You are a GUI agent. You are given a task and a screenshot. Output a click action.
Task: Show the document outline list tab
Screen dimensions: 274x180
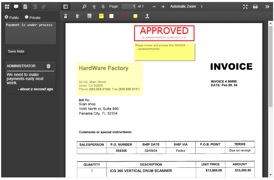pos(35,7)
